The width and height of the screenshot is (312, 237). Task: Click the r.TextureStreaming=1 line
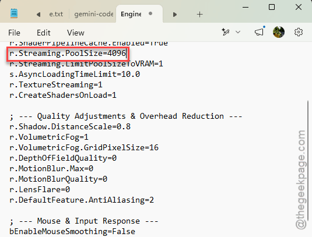56,85
